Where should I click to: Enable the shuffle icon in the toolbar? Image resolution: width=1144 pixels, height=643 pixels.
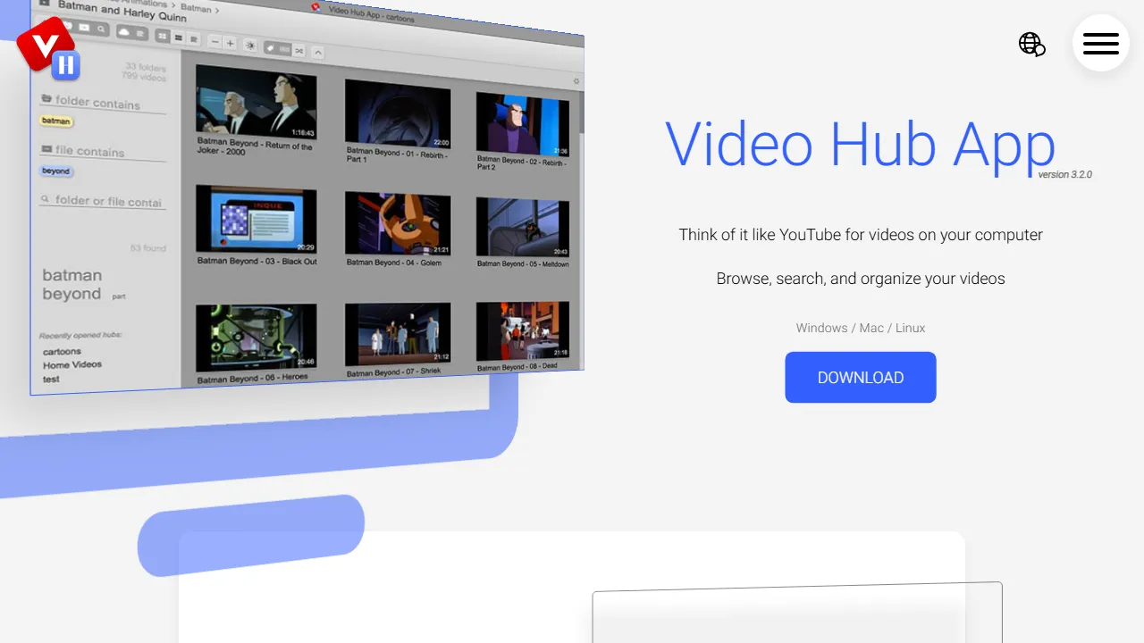[298, 50]
